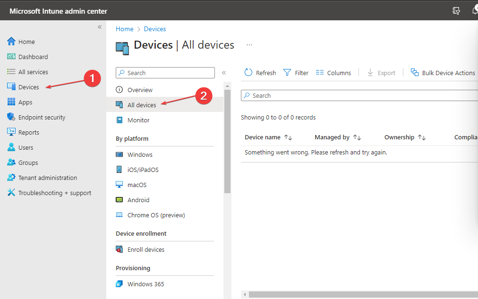Open the ellipsis more options beside All devices
Viewport: 478px width, 299px height.
249,45
